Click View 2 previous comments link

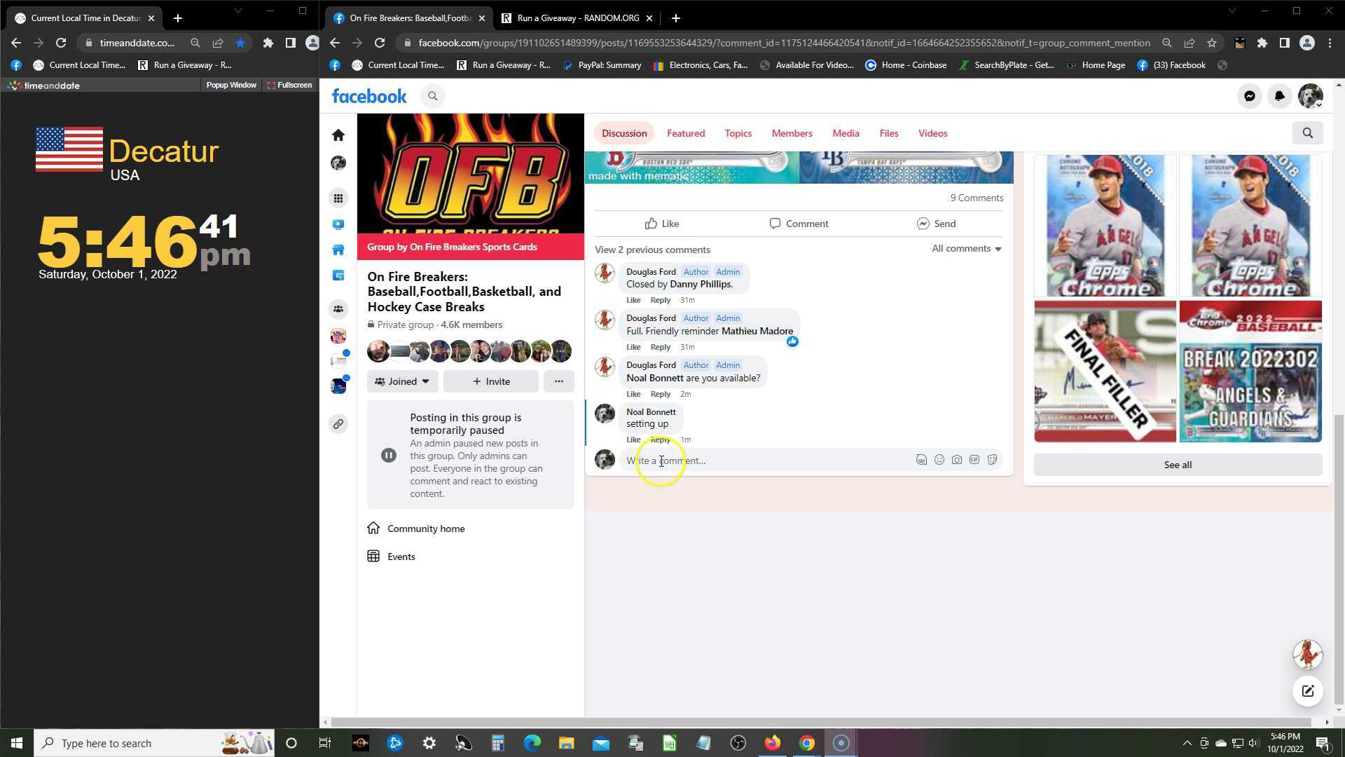[x=652, y=250]
